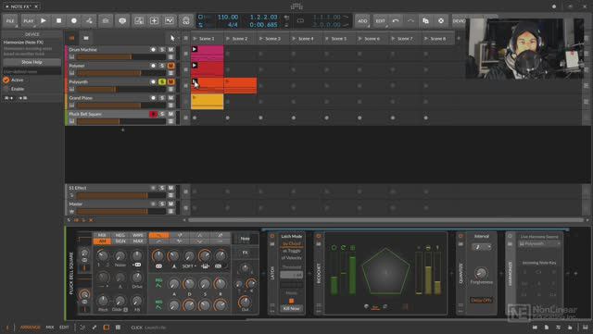
Task: Open the Note section button on synth
Action: point(245,239)
